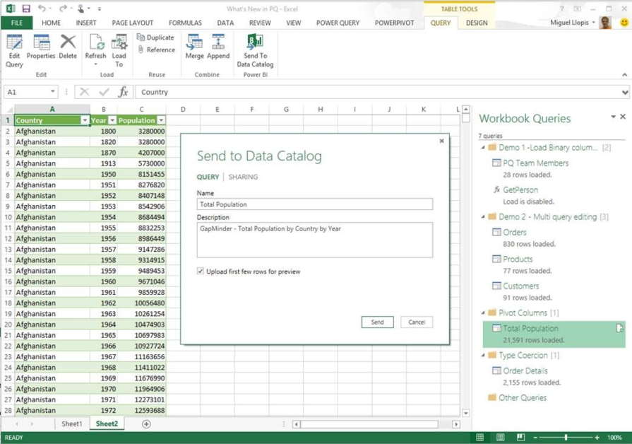Image resolution: width=632 pixels, height=444 pixels.
Task: Cancel the Send to Data Catalog dialog
Action: coord(417,322)
